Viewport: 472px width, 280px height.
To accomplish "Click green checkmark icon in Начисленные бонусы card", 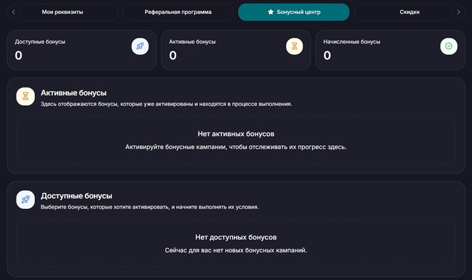I will [x=449, y=46].
